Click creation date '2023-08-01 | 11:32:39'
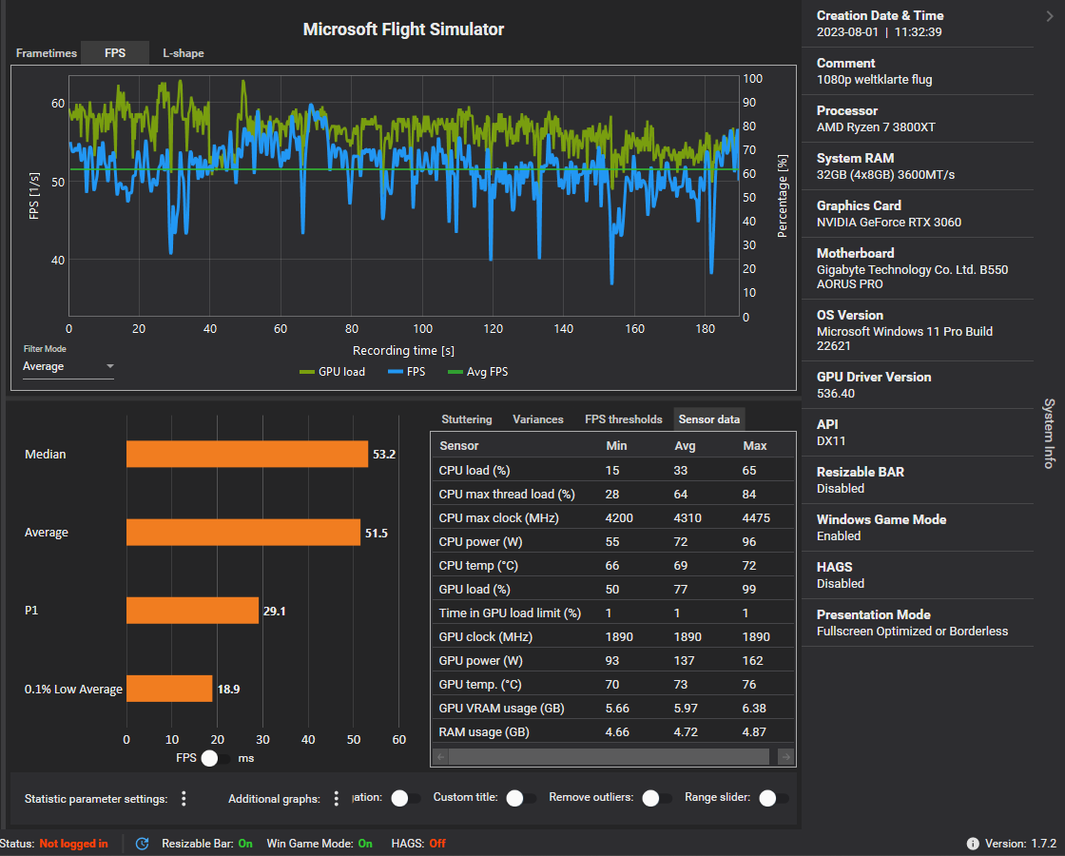The height and width of the screenshot is (856, 1065). point(879,32)
